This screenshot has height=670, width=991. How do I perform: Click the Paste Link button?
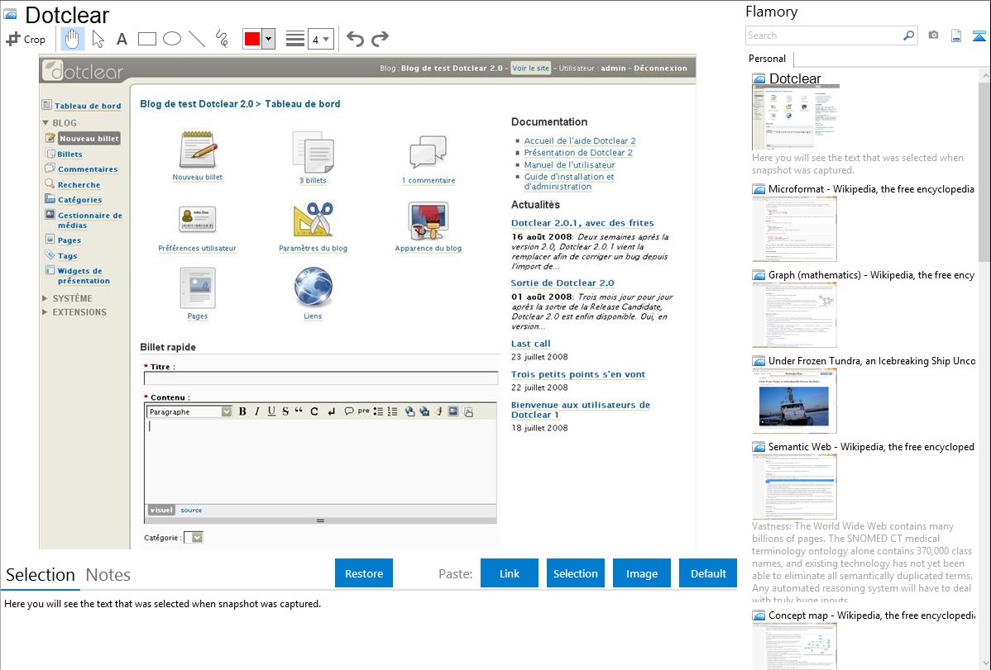[x=510, y=573]
